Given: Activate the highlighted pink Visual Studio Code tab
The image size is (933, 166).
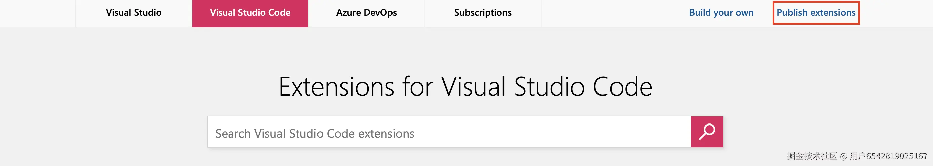Looking at the screenshot, I should tap(250, 13).
